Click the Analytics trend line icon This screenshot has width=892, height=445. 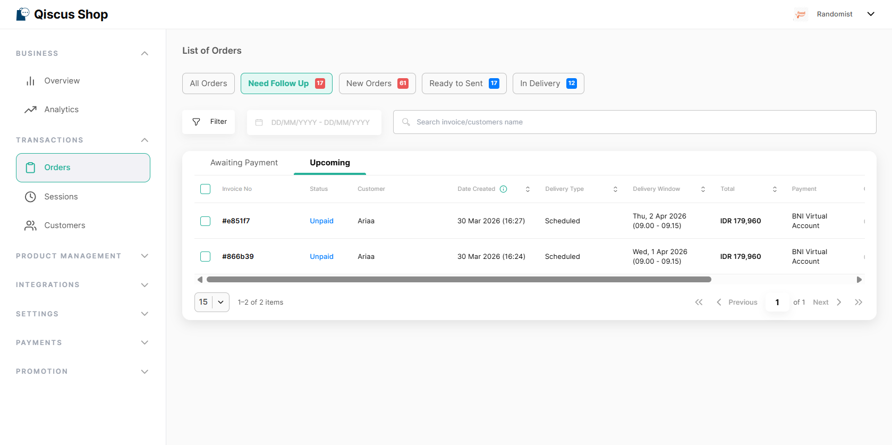pos(30,110)
